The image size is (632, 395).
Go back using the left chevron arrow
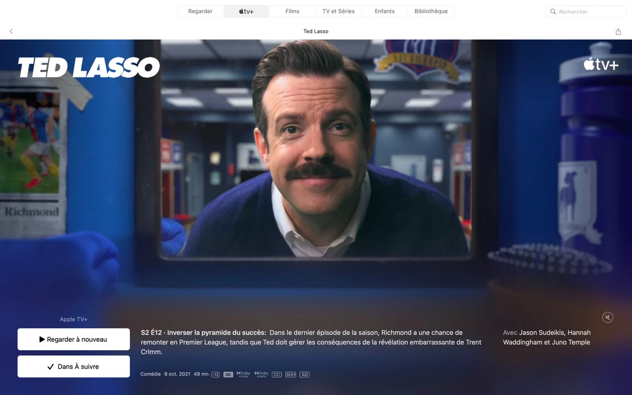coord(11,32)
